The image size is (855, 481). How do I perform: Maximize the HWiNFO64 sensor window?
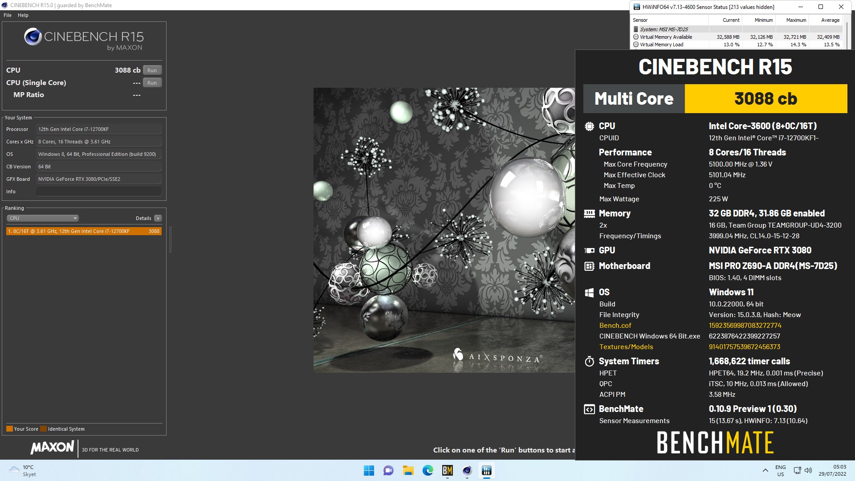(x=821, y=7)
